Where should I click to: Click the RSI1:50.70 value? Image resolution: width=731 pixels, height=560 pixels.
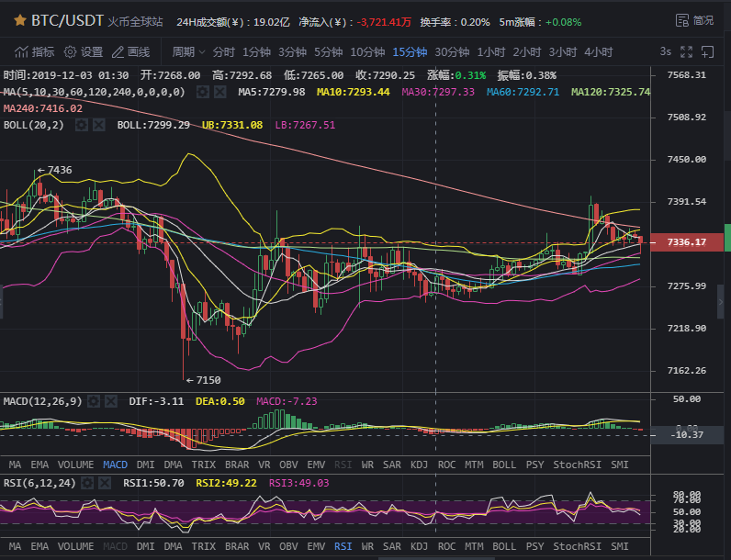[153, 483]
